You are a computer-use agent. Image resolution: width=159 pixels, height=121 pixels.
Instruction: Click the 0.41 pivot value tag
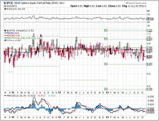click(x=149, y=64)
